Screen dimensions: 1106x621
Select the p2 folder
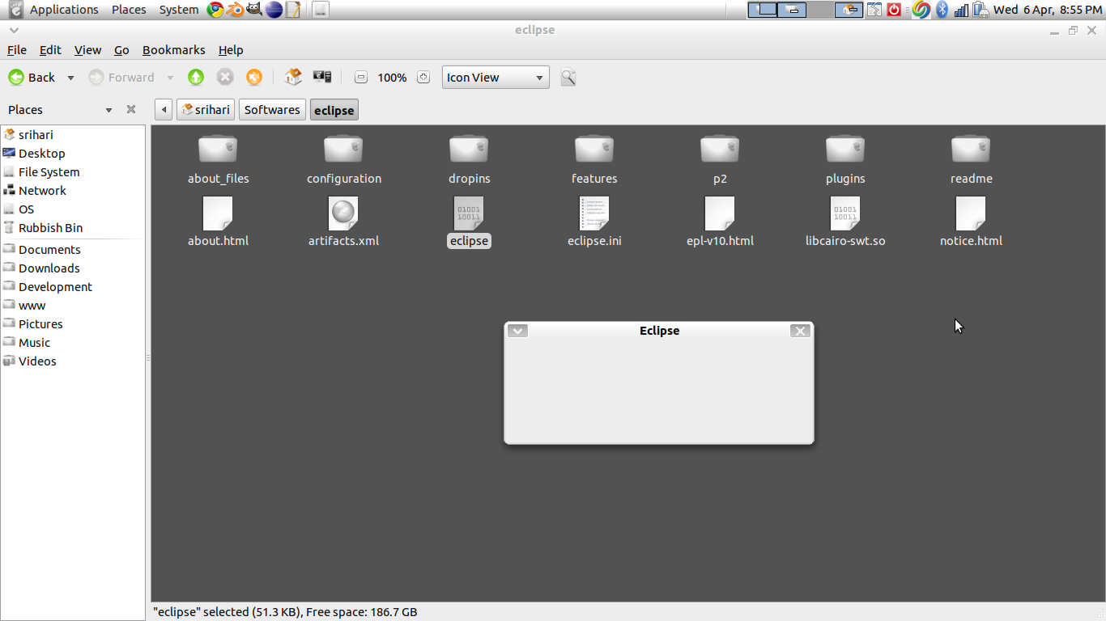coord(720,159)
